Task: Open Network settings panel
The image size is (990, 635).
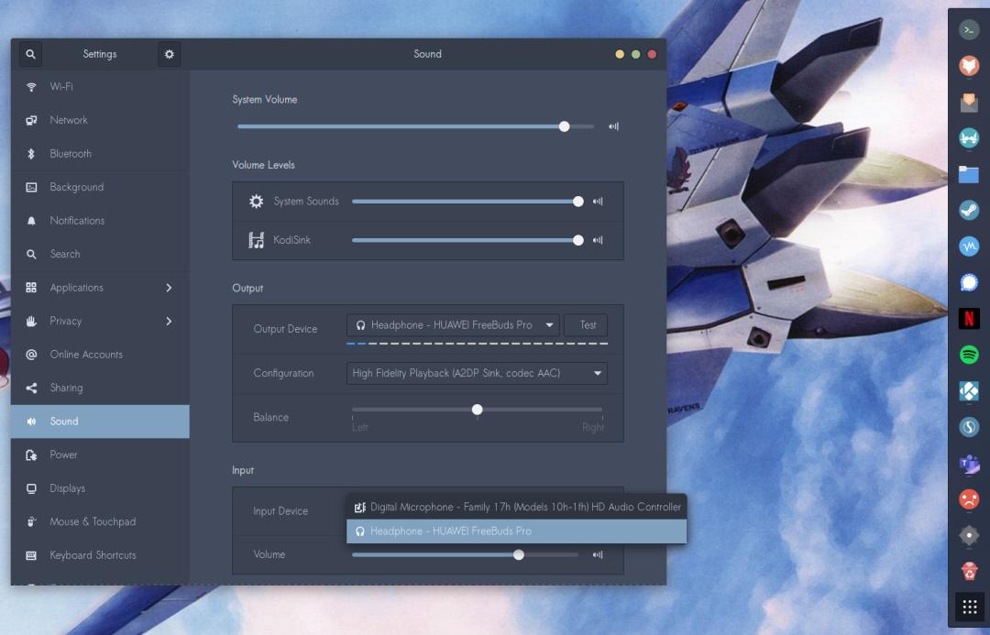Action: (x=100, y=120)
